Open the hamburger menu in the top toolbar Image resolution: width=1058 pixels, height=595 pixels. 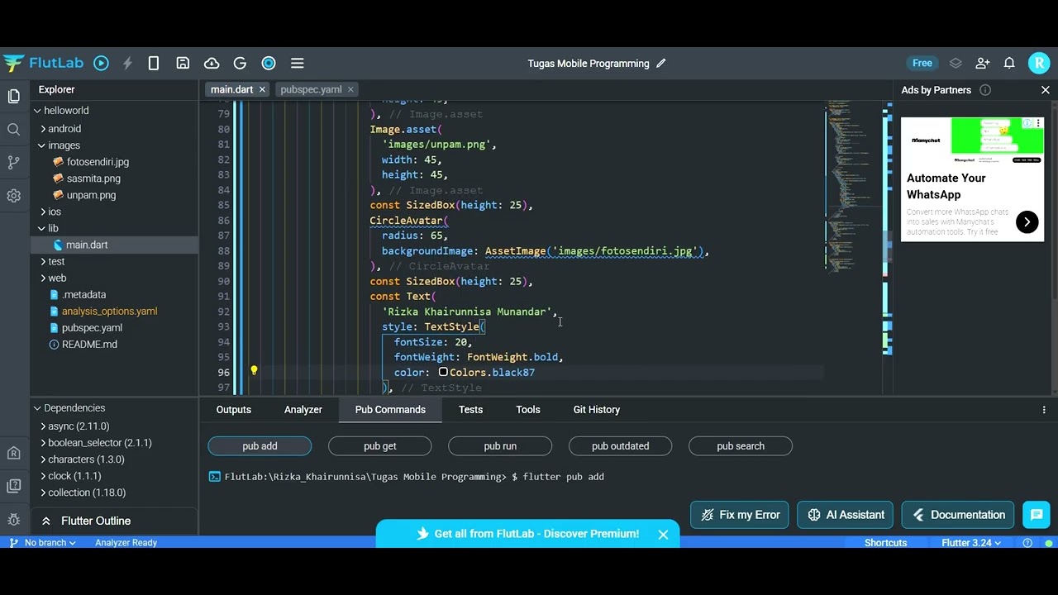coord(298,63)
